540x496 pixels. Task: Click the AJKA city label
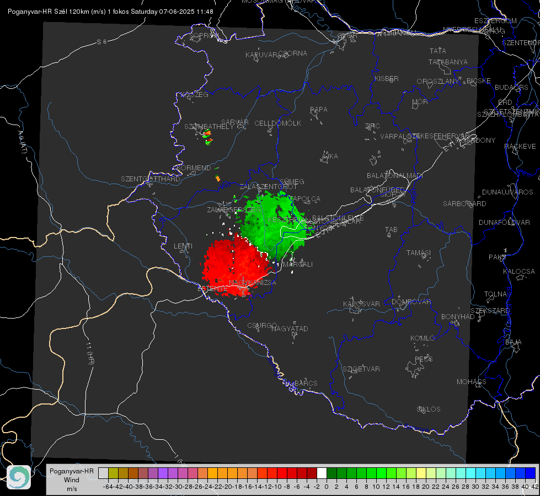click(330, 157)
